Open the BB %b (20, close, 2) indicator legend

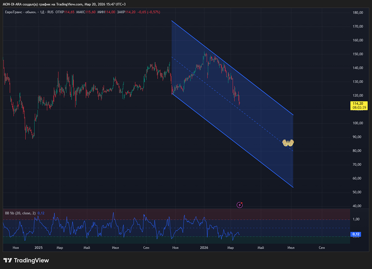(x=20, y=213)
